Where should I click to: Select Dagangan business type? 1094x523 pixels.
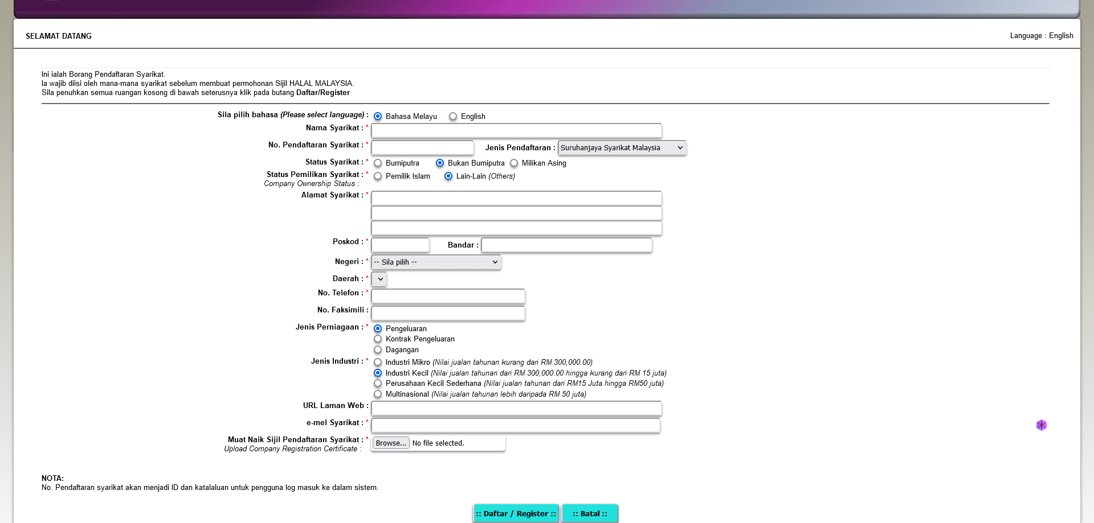coord(378,350)
